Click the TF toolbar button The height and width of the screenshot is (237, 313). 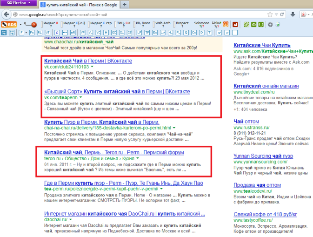coord(147,33)
